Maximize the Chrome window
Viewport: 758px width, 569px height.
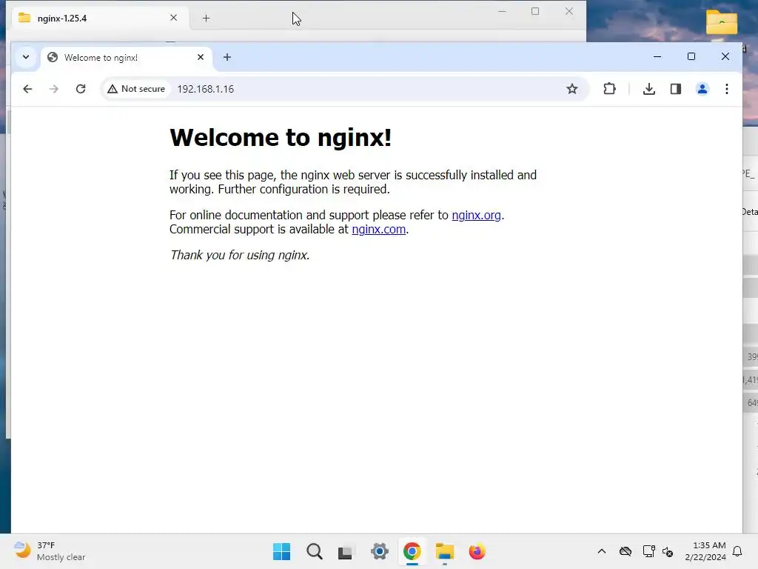(691, 56)
